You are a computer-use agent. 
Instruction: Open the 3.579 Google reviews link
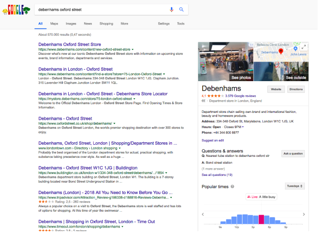pos(241,96)
